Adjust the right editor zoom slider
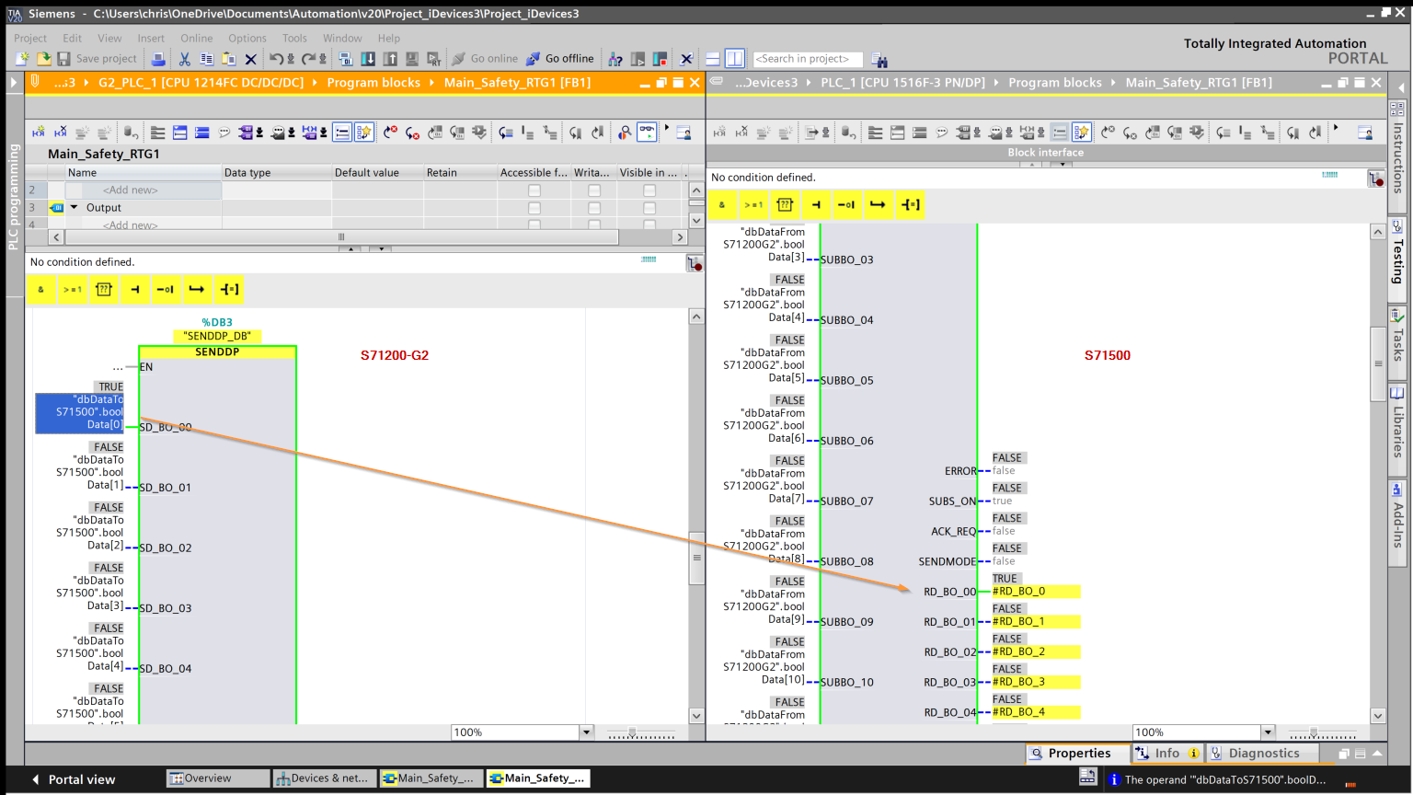1413x795 pixels. (1322, 733)
